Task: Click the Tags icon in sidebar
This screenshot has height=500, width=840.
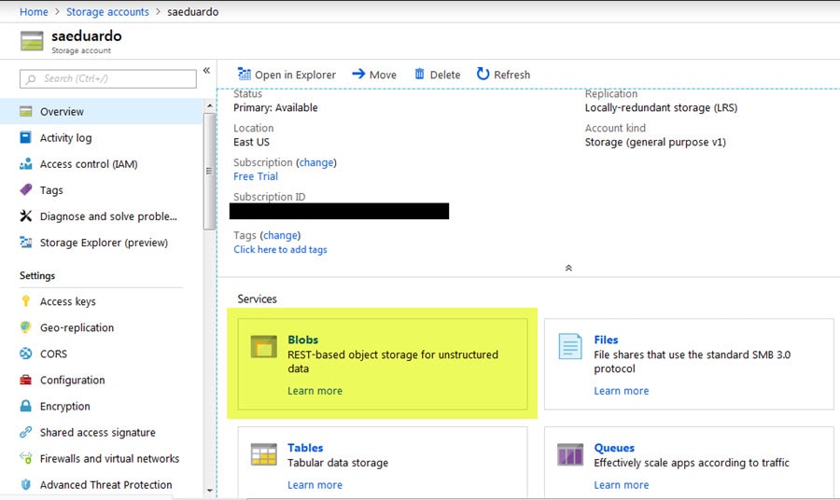Action: pos(25,189)
